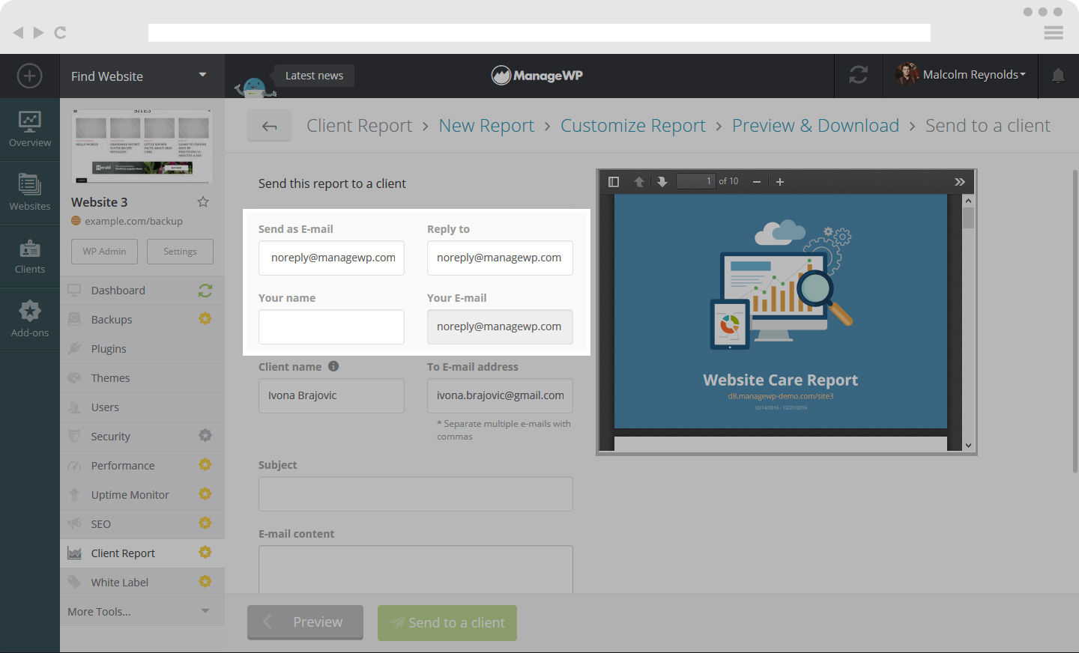
Task: Open Malcolm Reynolds user menu
Action: [x=961, y=75]
